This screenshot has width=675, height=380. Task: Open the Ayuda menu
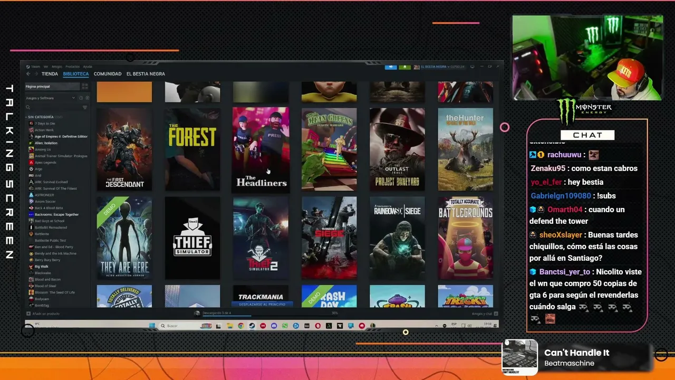(x=88, y=66)
